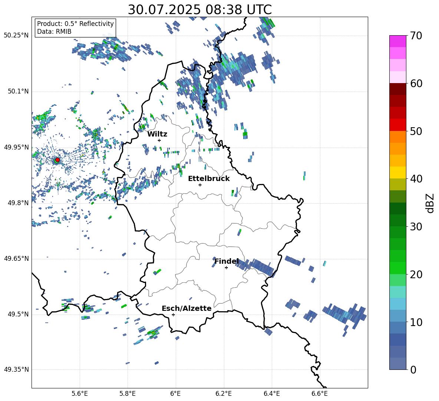Image resolution: width=439 pixels, height=401 pixels.
Task: Click the Esch/Alzette station cross marker
Action: (x=173, y=315)
